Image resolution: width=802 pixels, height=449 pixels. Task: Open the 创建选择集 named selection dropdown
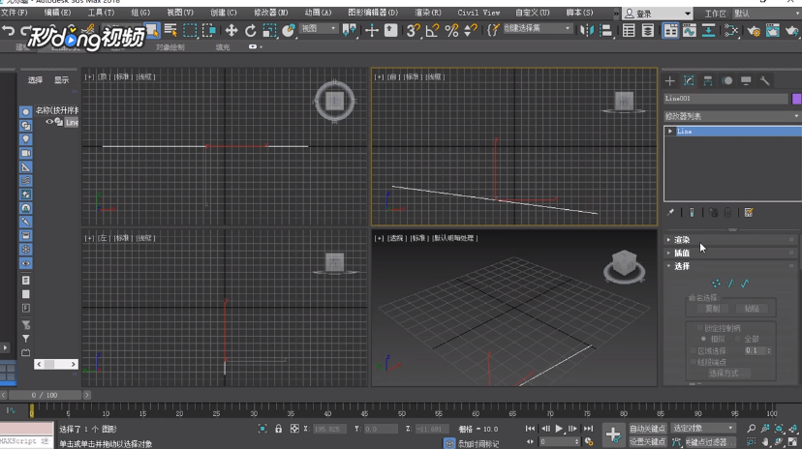[537, 29]
